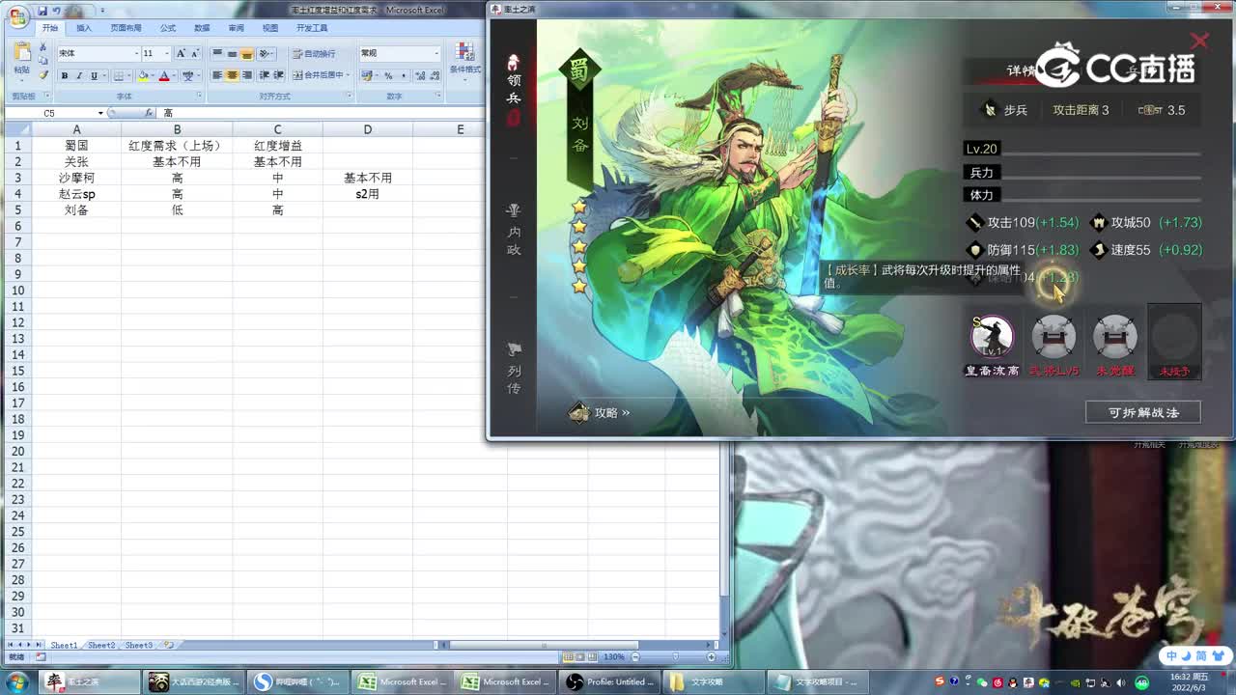The image size is (1236, 695).
Task: Select cell containing 沙摩柯
Action: pos(76,178)
